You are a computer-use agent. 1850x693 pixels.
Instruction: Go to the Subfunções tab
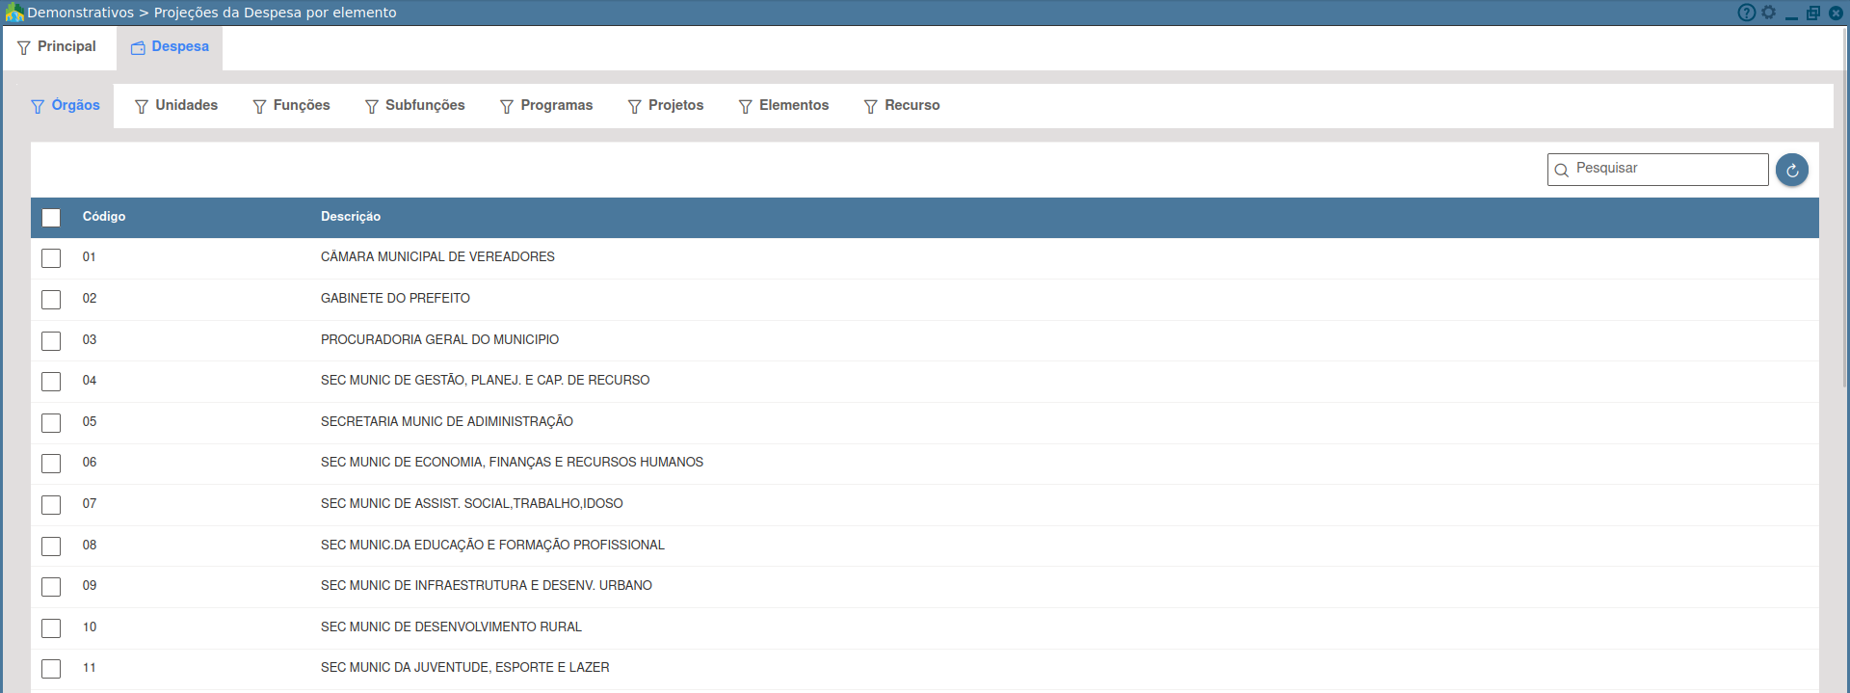pos(415,106)
